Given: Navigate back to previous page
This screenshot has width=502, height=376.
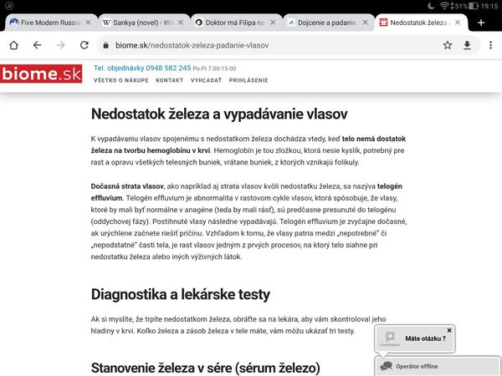Looking at the screenshot, I should pyautogui.click(x=38, y=44).
